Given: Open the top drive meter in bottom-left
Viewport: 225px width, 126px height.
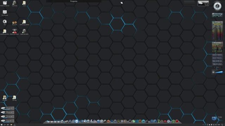Looking at the screenshot, I should coord(7,108).
